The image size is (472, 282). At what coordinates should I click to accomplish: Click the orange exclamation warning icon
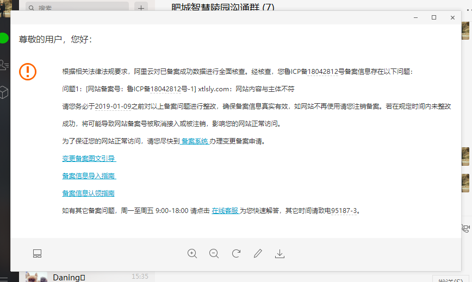28,72
